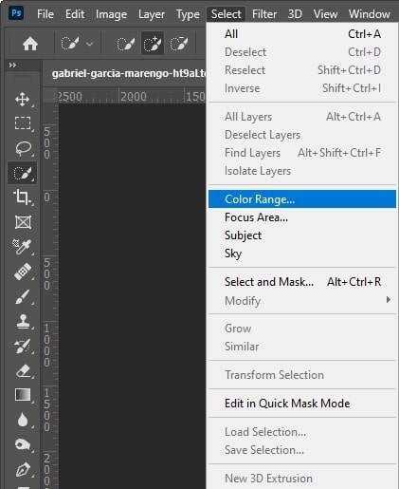Choose All from Select menu
The image size is (399, 489).
[302, 34]
